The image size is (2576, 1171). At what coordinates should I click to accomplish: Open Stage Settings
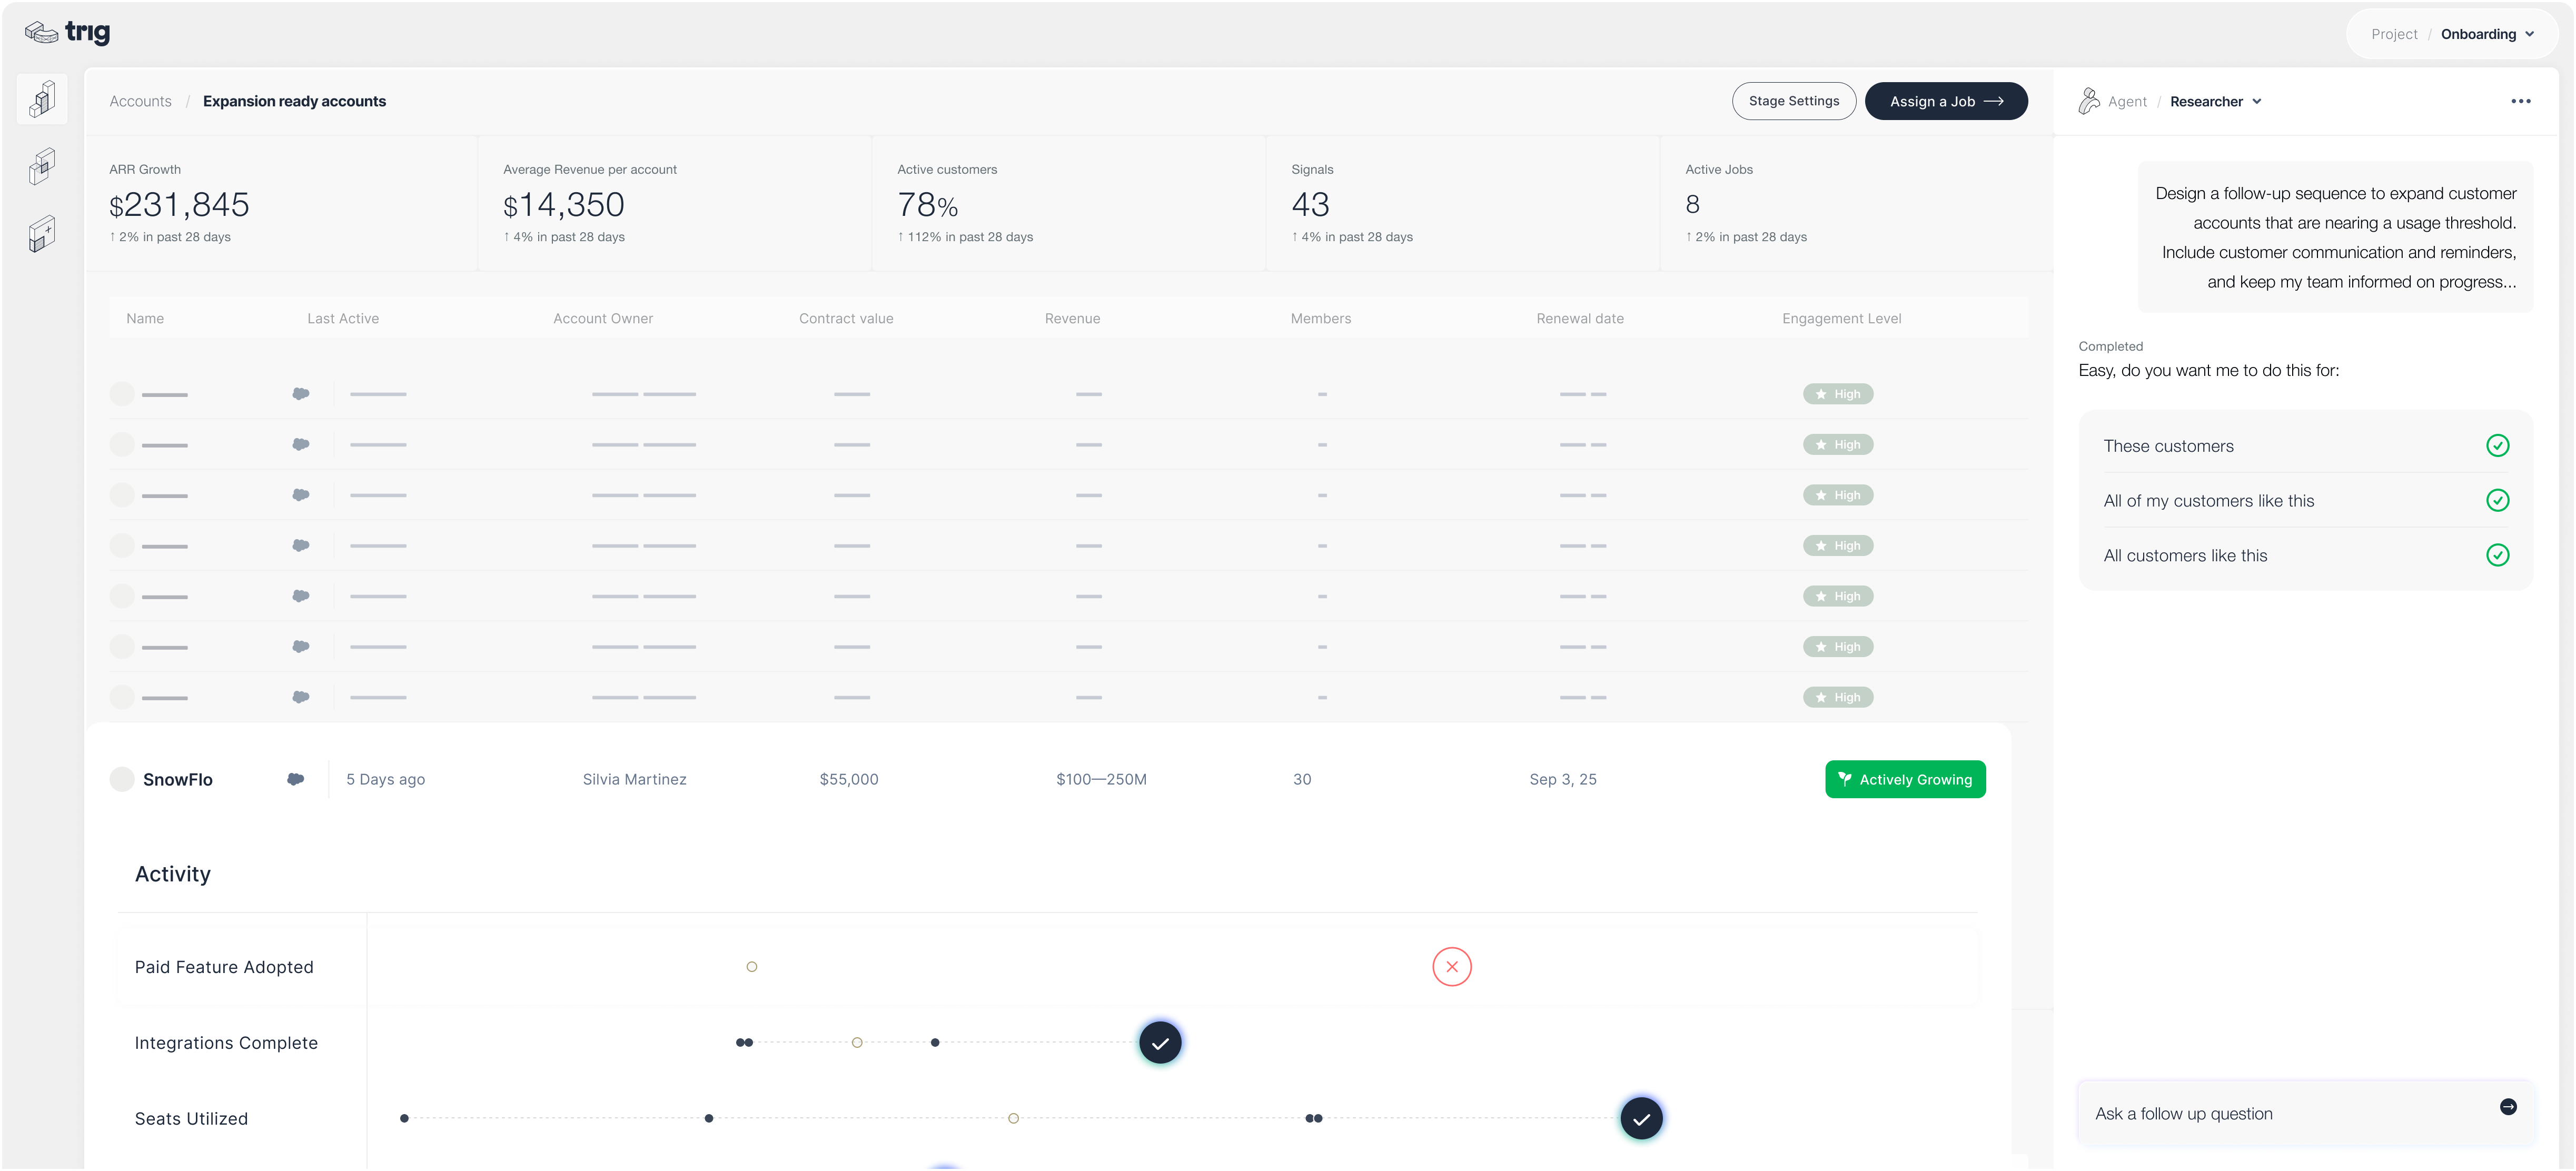(1793, 101)
